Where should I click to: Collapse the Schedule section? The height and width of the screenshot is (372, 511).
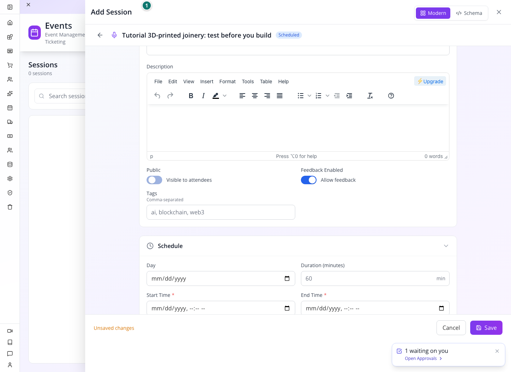click(x=446, y=246)
